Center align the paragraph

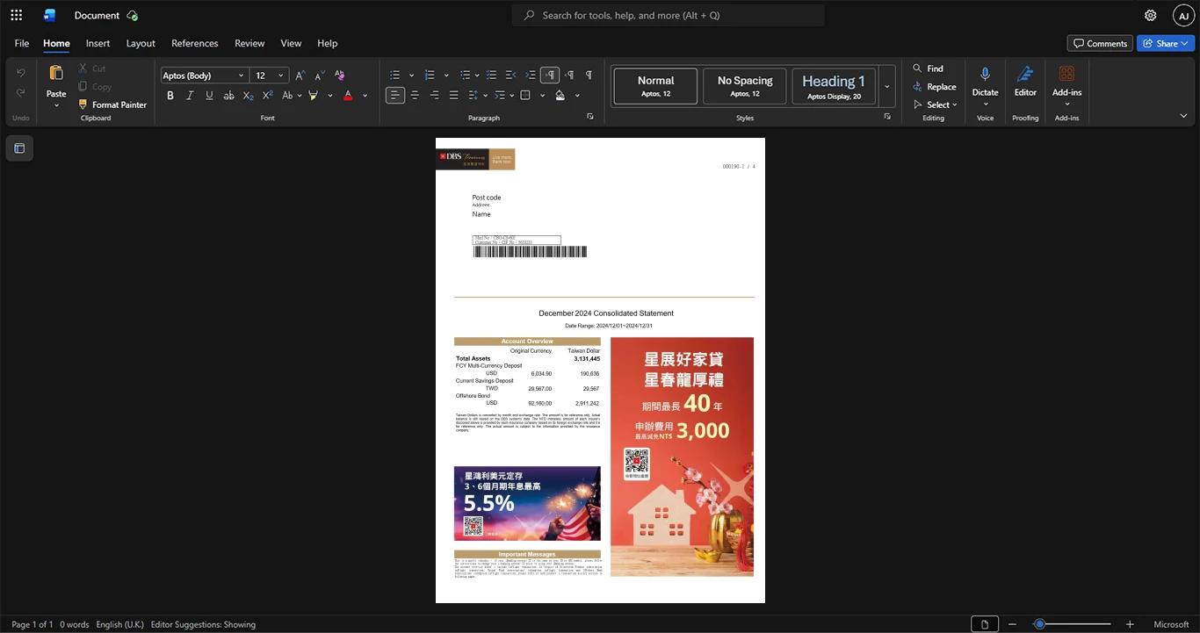coord(415,95)
